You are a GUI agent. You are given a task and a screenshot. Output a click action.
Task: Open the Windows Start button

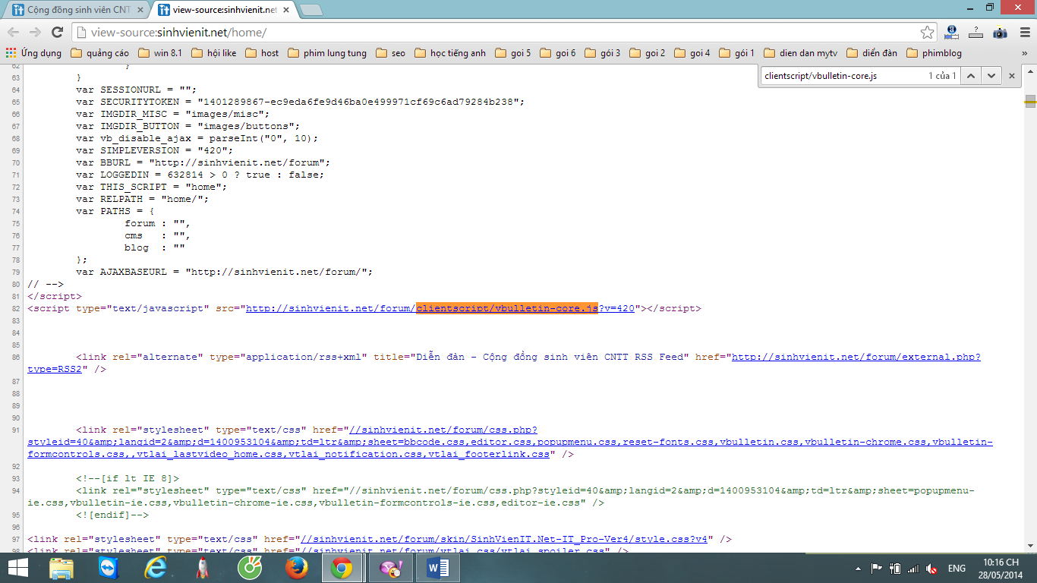[17, 568]
